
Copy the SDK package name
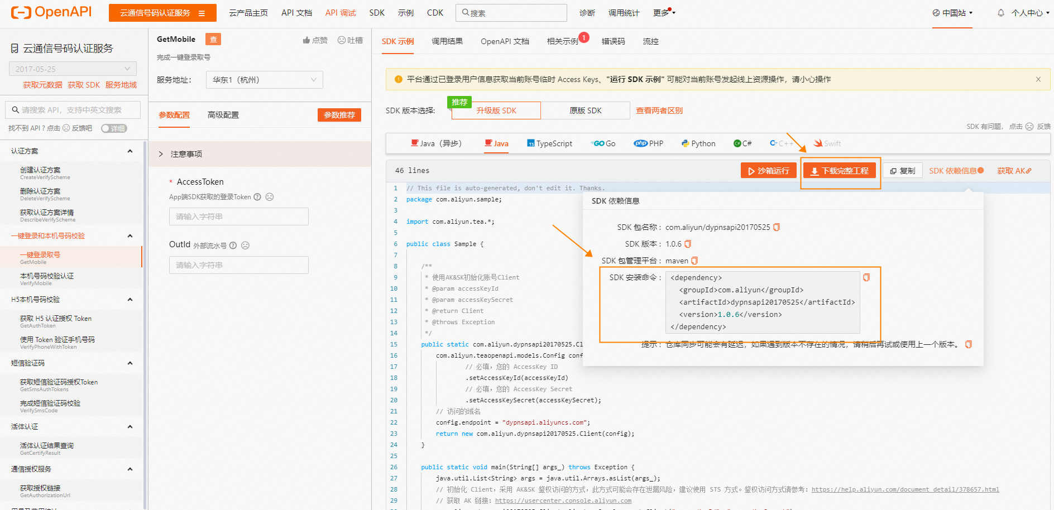[x=777, y=227]
